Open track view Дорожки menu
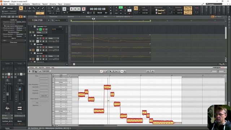 [x=71, y=17]
